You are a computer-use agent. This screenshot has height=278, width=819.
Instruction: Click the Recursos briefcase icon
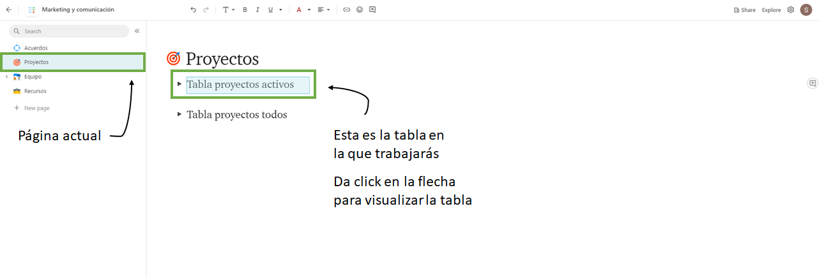point(17,91)
